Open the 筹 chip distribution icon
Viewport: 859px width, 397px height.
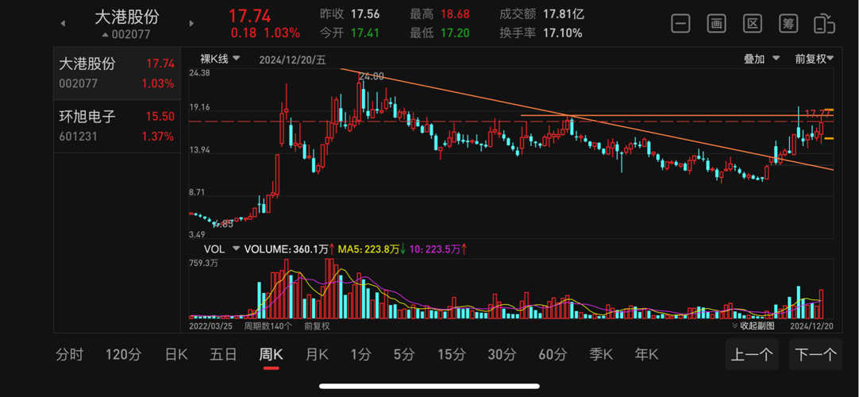(788, 24)
